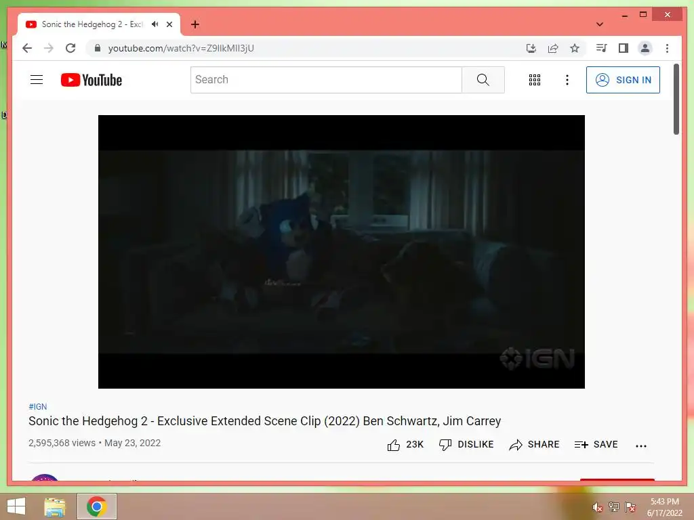Reload the page
This screenshot has height=520, width=694.
[70, 48]
